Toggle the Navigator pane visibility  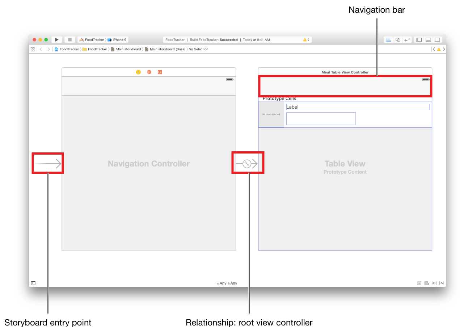click(419, 39)
